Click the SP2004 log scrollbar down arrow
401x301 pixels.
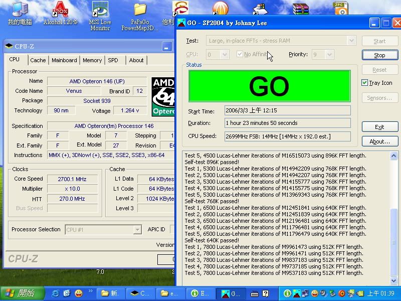coord(394,280)
